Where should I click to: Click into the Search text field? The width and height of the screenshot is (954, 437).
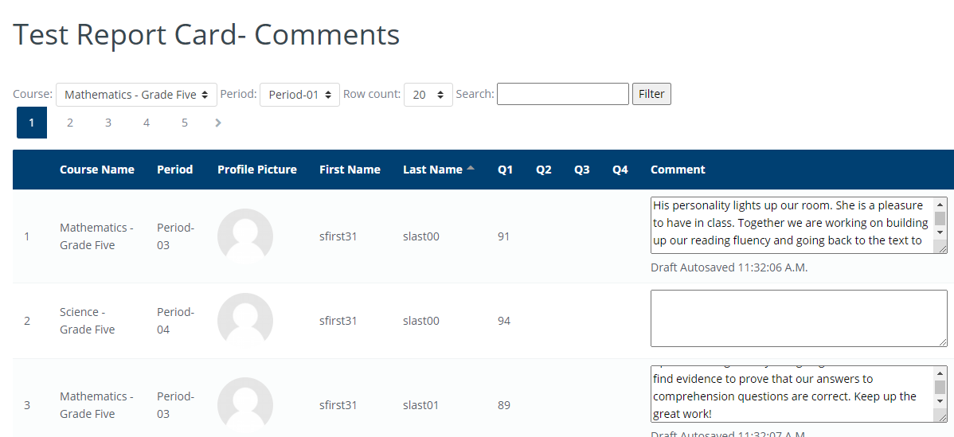tap(562, 94)
